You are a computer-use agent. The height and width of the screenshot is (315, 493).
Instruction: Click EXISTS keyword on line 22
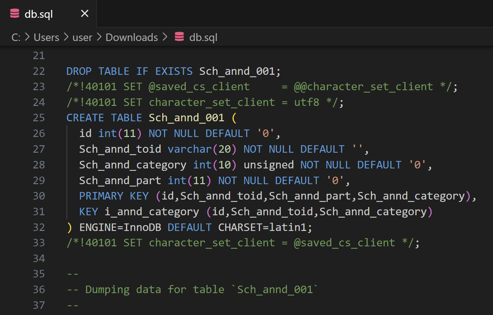[x=174, y=71]
